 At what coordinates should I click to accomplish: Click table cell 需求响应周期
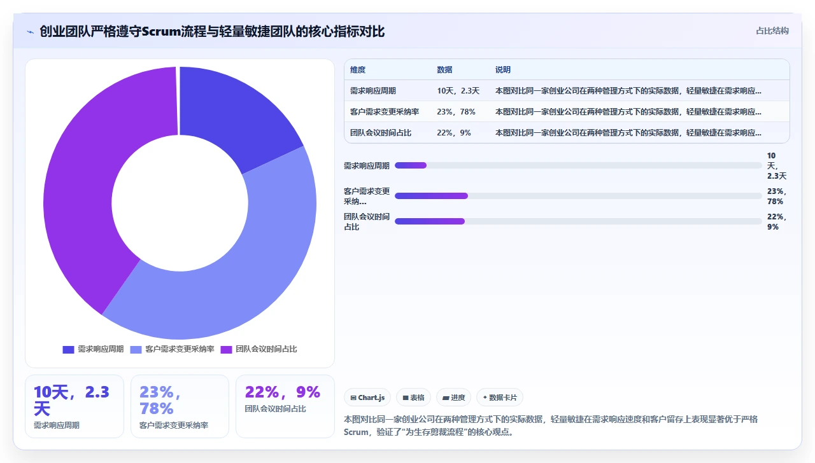click(373, 91)
